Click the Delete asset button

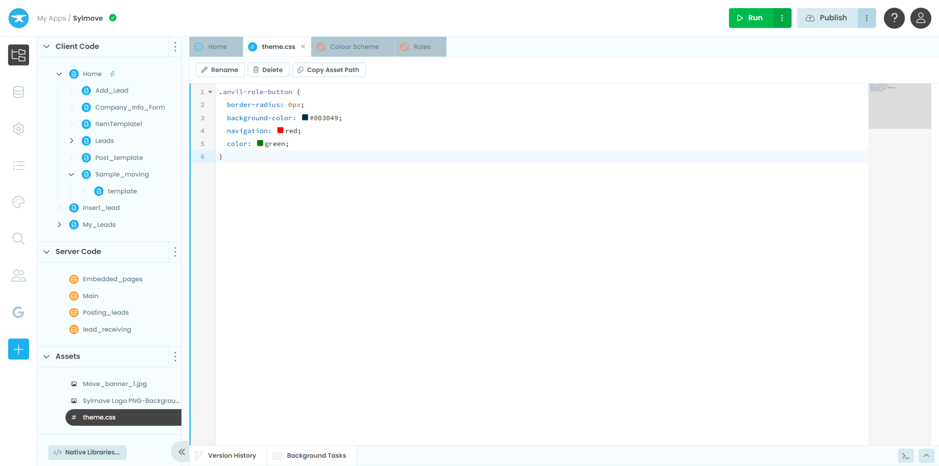click(268, 70)
